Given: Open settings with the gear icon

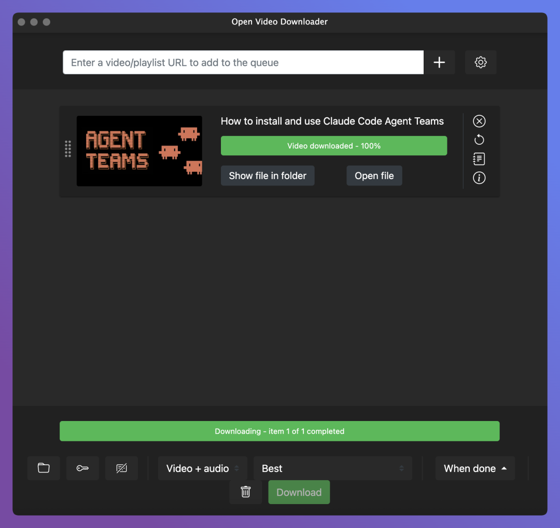Looking at the screenshot, I should (x=481, y=62).
